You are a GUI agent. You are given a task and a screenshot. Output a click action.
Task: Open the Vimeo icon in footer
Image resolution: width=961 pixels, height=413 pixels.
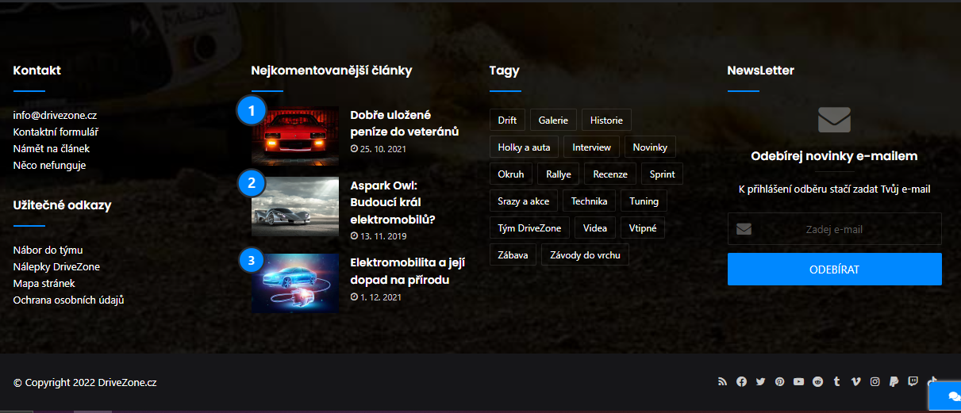coord(855,382)
